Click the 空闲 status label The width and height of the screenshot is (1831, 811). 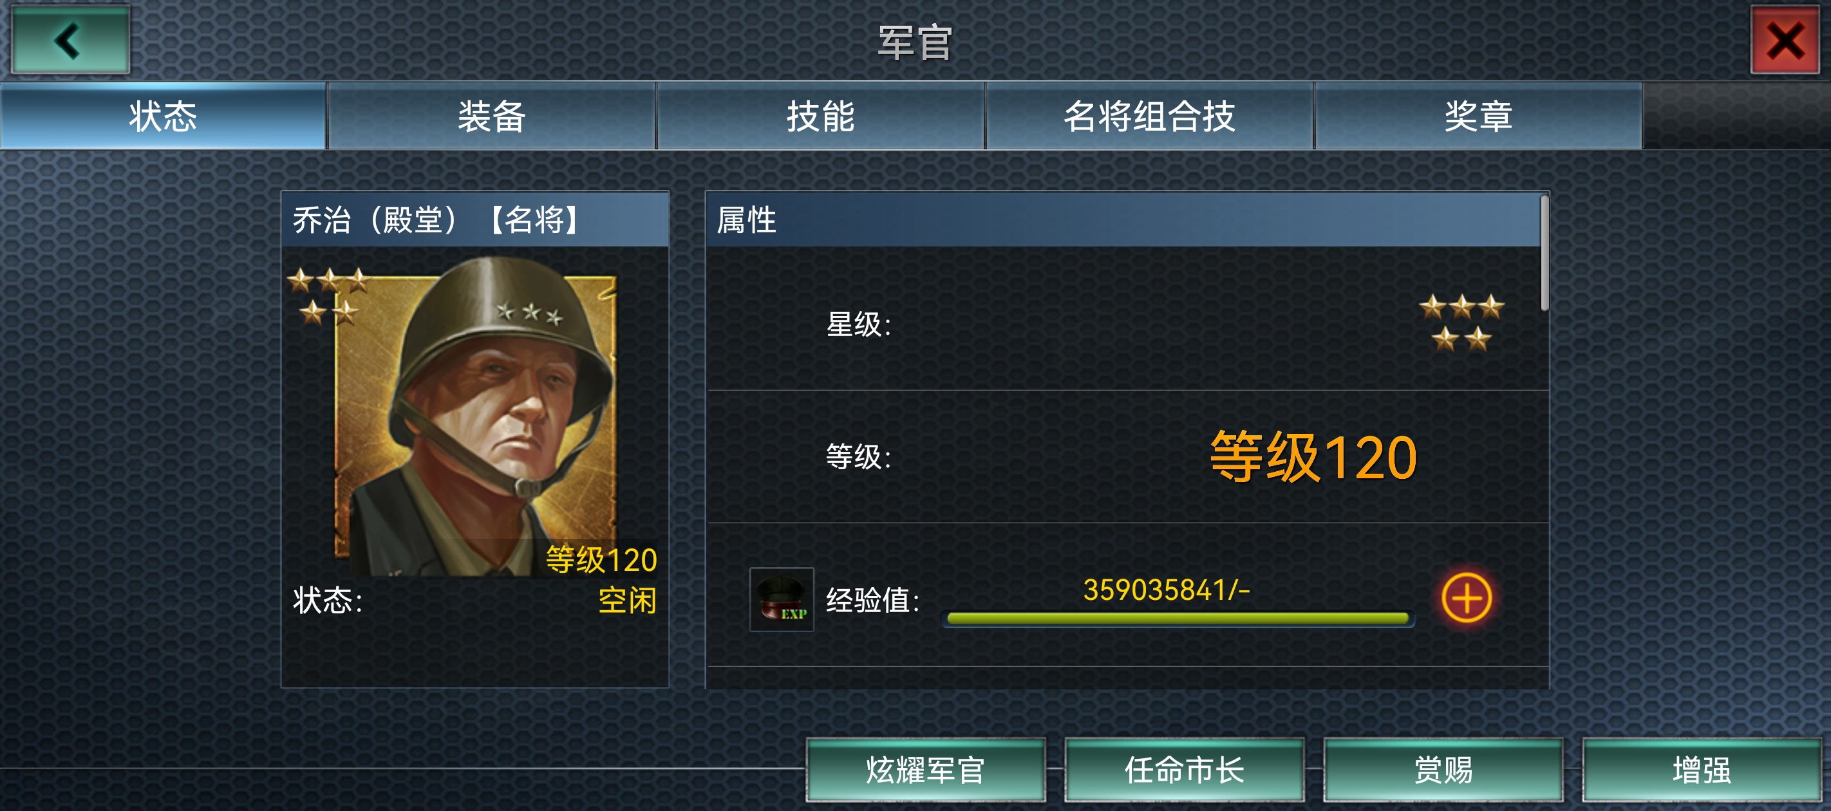(x=627, y=601)
